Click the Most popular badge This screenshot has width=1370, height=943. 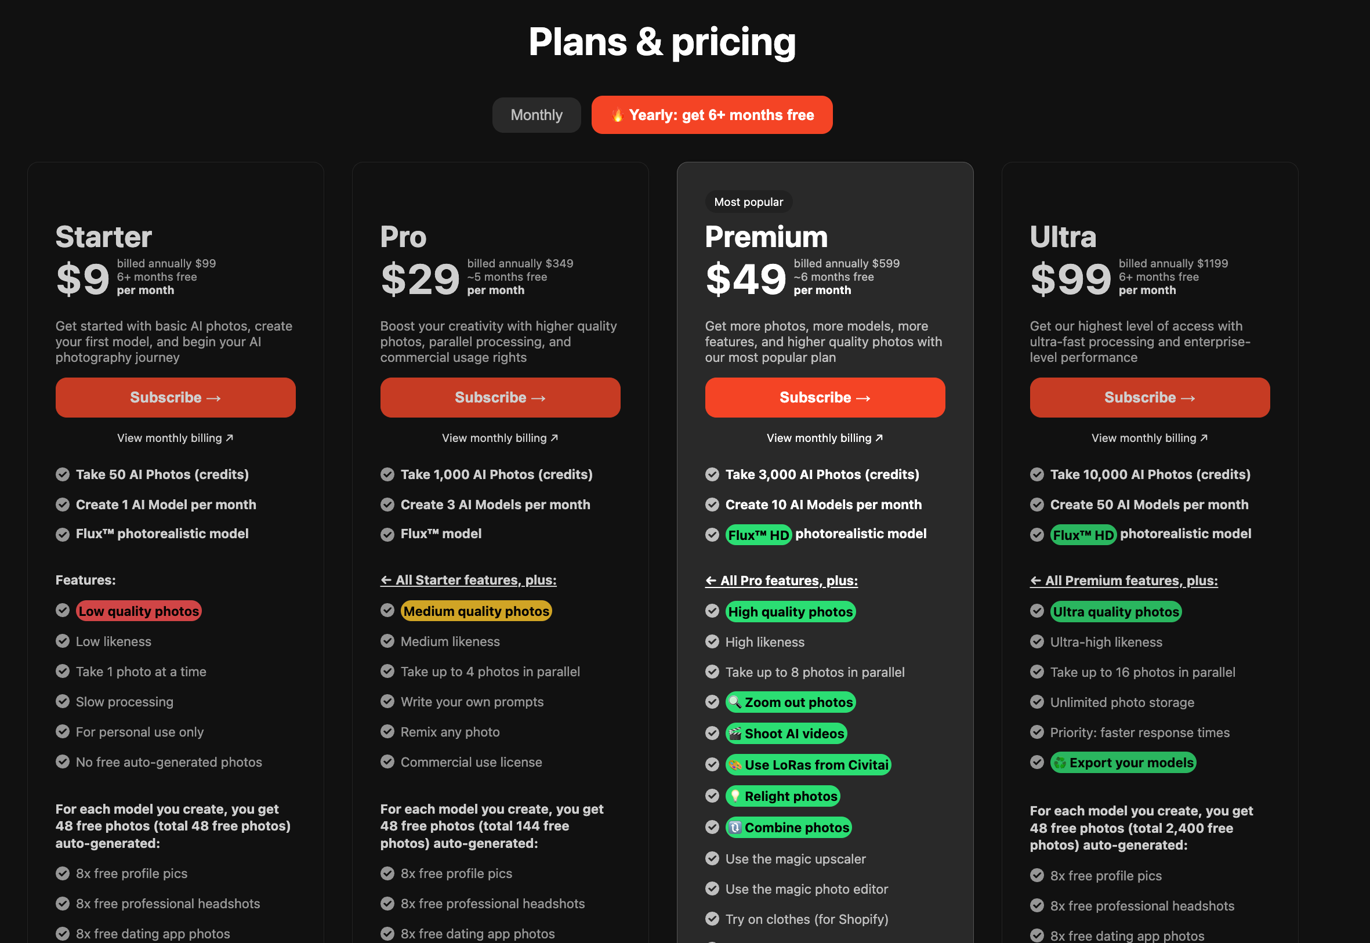748,202
